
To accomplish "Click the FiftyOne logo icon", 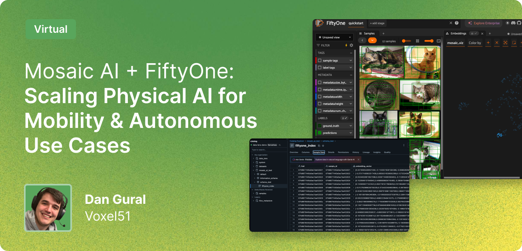I will 319,23.
